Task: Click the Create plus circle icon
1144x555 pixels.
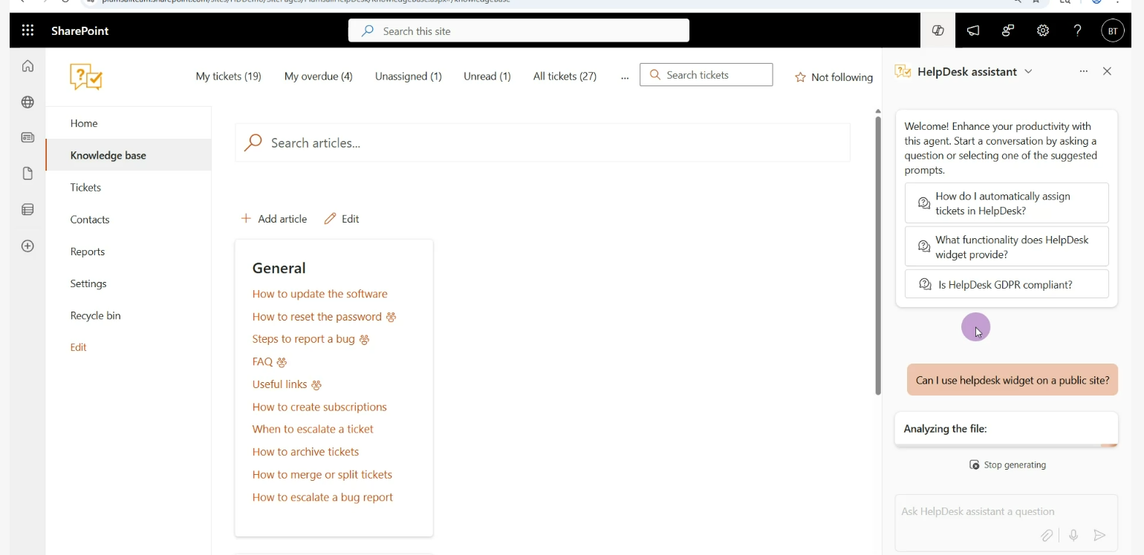Action: coord(27,246)
